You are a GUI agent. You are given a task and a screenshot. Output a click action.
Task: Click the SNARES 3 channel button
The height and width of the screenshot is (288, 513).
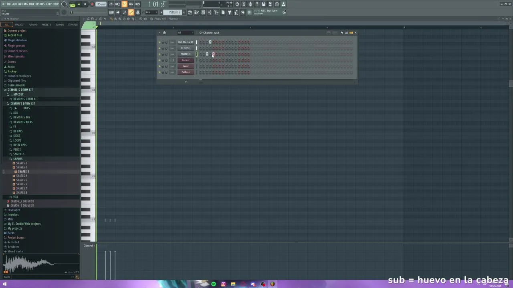point(186,54)
